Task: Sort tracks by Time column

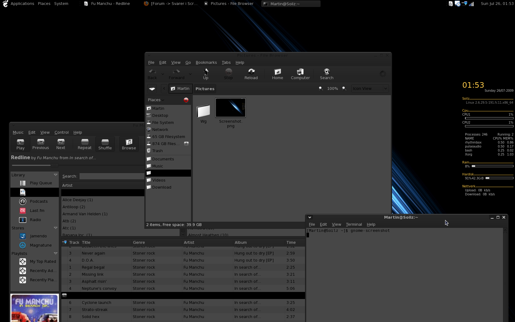Action: point(295,243)
